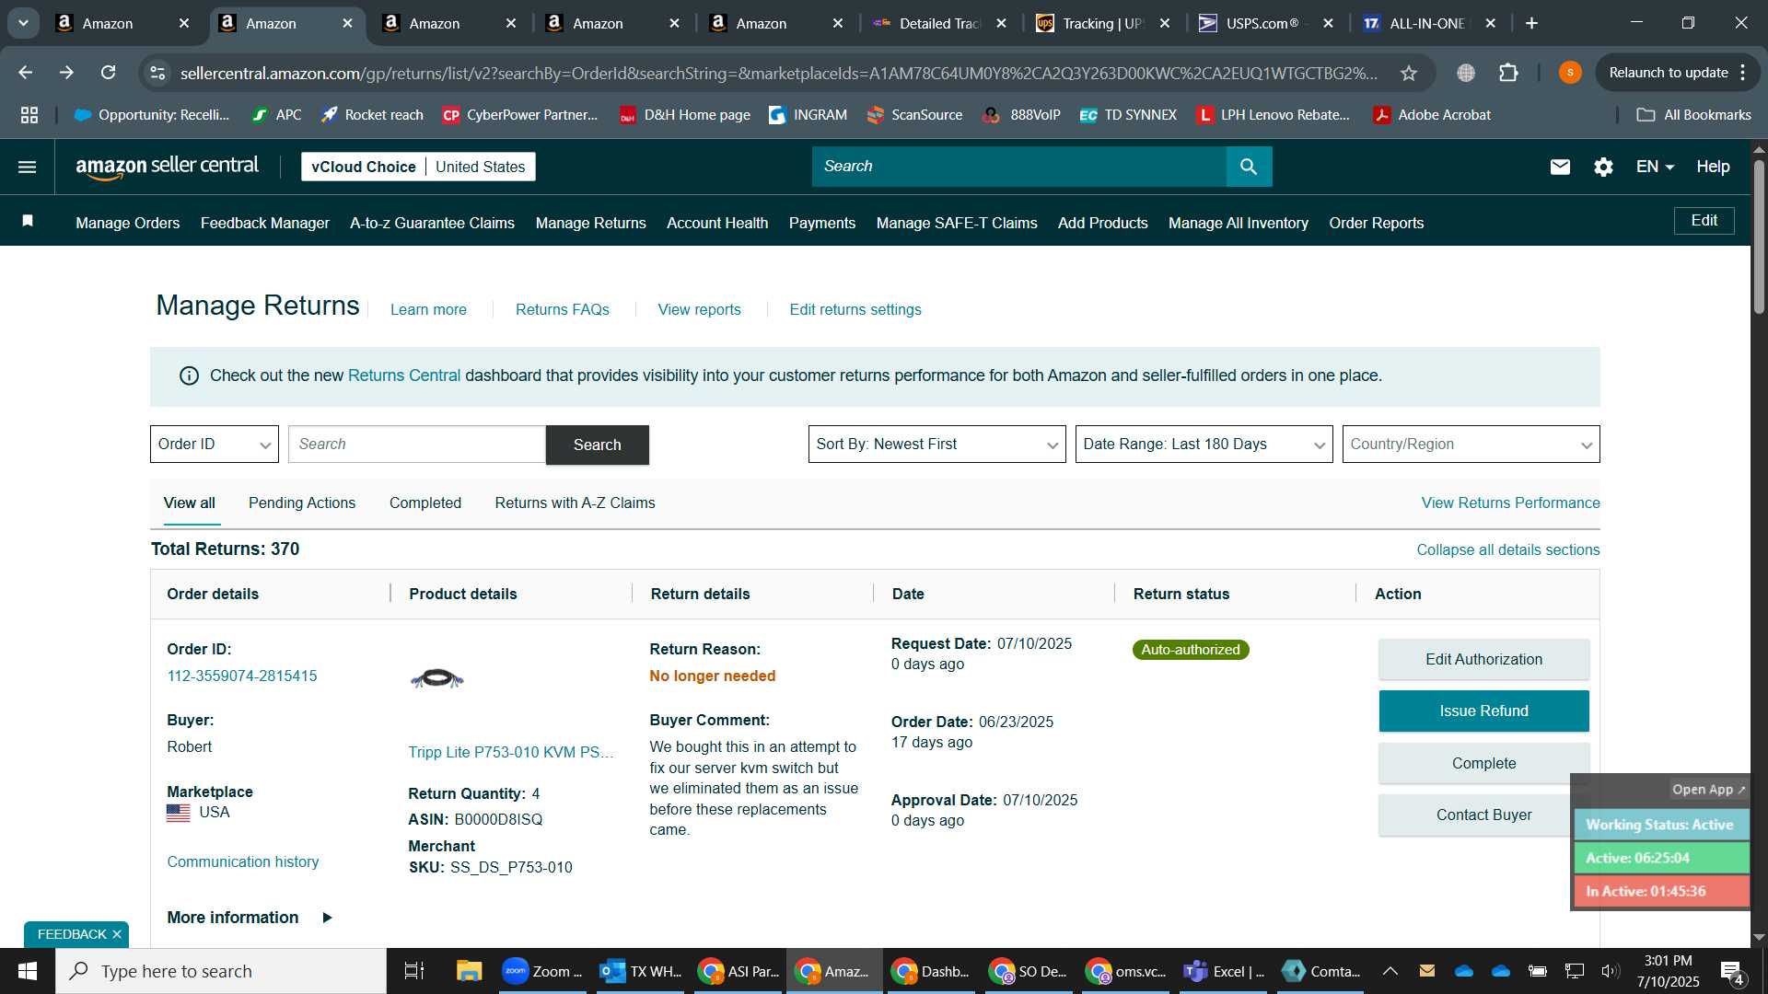The height and width of the screenshot is (994, 1768).
Task: Open the Sort By Newest First dropdown
Action: [936, 445]
